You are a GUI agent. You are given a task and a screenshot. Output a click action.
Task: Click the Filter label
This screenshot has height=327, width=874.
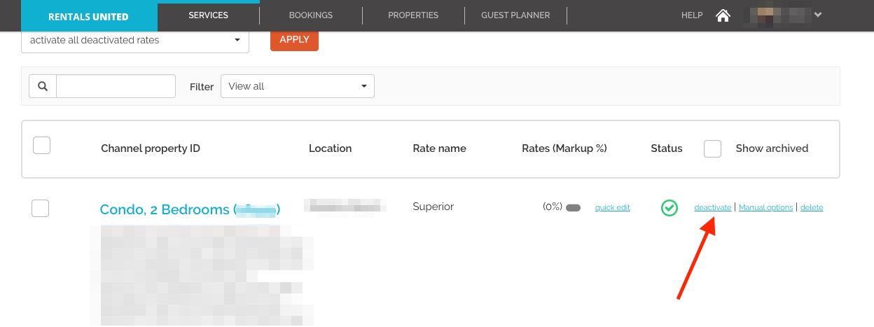pos(202,87)
